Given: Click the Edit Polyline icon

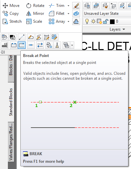Looking at the screenshot, I should (31, 37).
